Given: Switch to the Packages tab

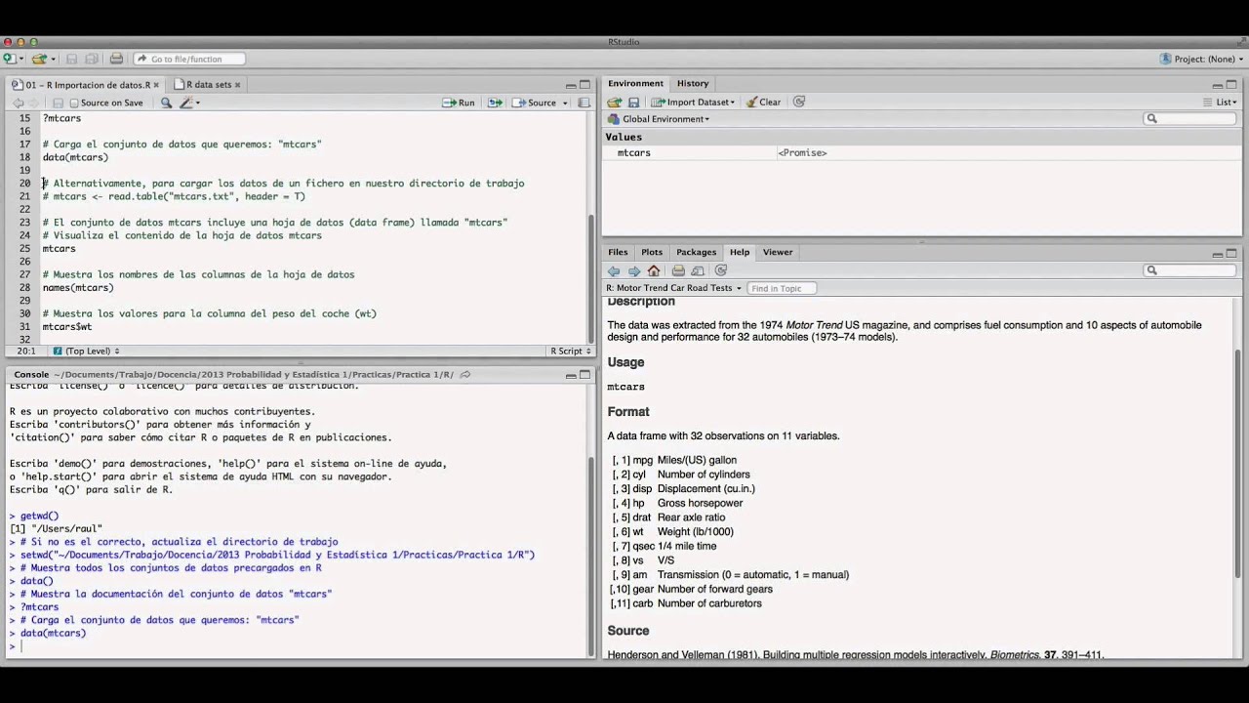Looking at the screenshot, I should pyautogui.click(x=697, y=252).
